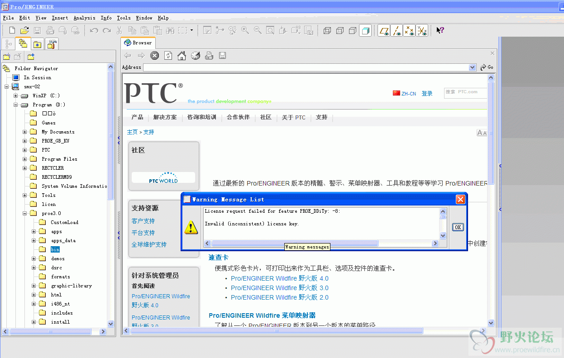Switch to Hidden Line display style

click(x=340, y=30)
